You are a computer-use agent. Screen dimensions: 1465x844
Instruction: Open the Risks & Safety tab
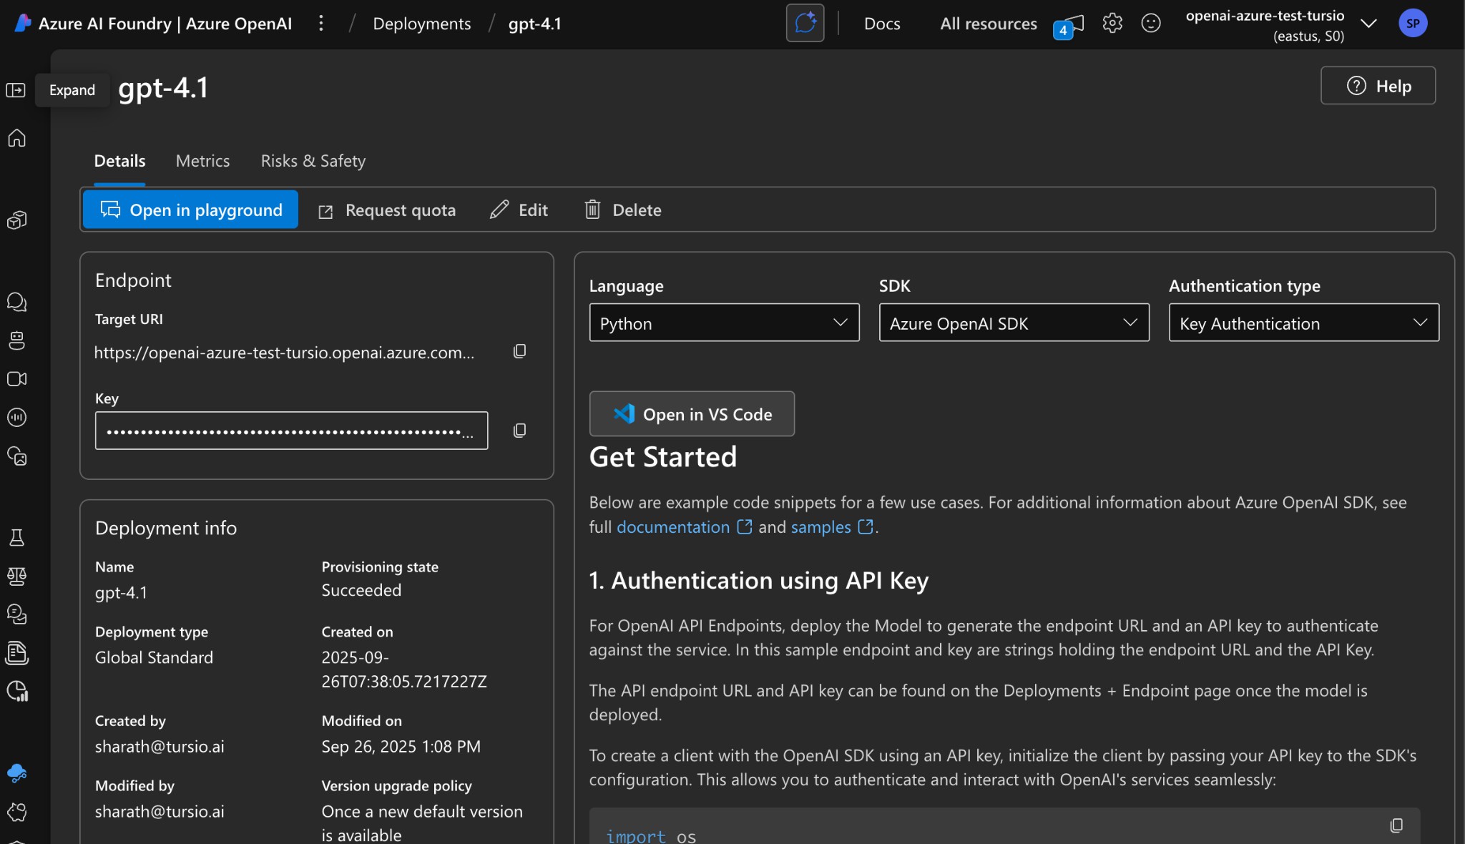point(313,161)
